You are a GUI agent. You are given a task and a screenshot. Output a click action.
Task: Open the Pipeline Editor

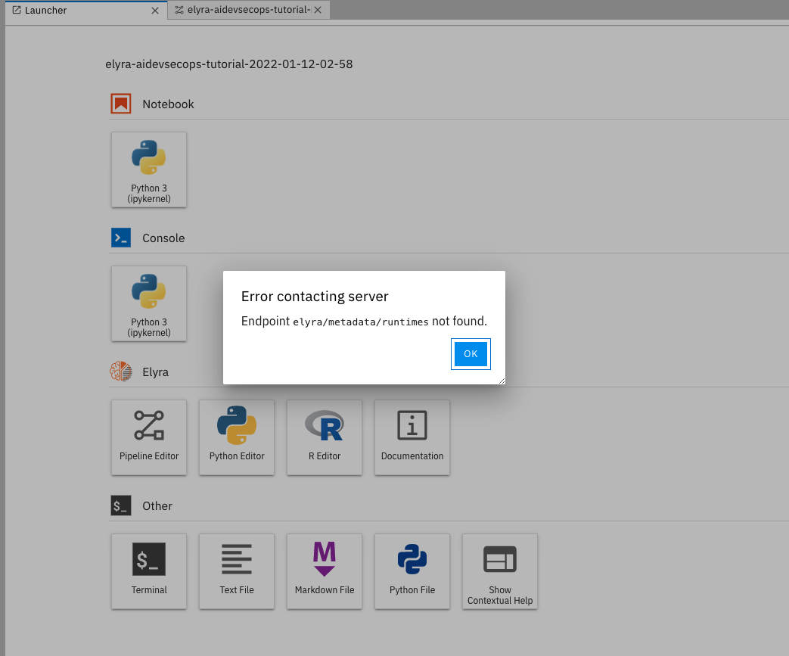click(x=149, y=437)
